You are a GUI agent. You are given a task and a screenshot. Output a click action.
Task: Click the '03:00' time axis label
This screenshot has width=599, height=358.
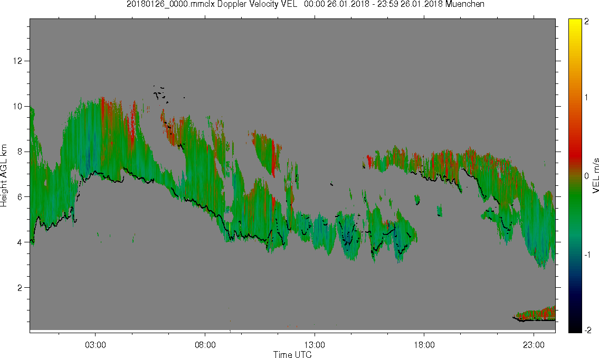click(95, 345)
